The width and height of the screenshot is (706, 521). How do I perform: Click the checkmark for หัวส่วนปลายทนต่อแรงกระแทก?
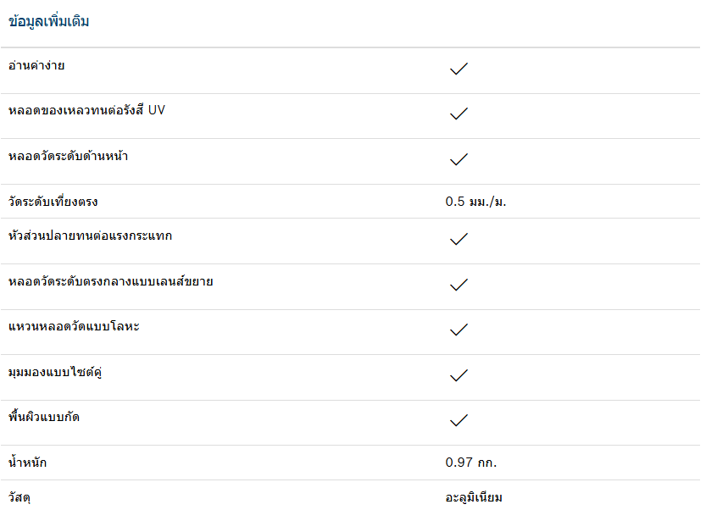(459, 239)
